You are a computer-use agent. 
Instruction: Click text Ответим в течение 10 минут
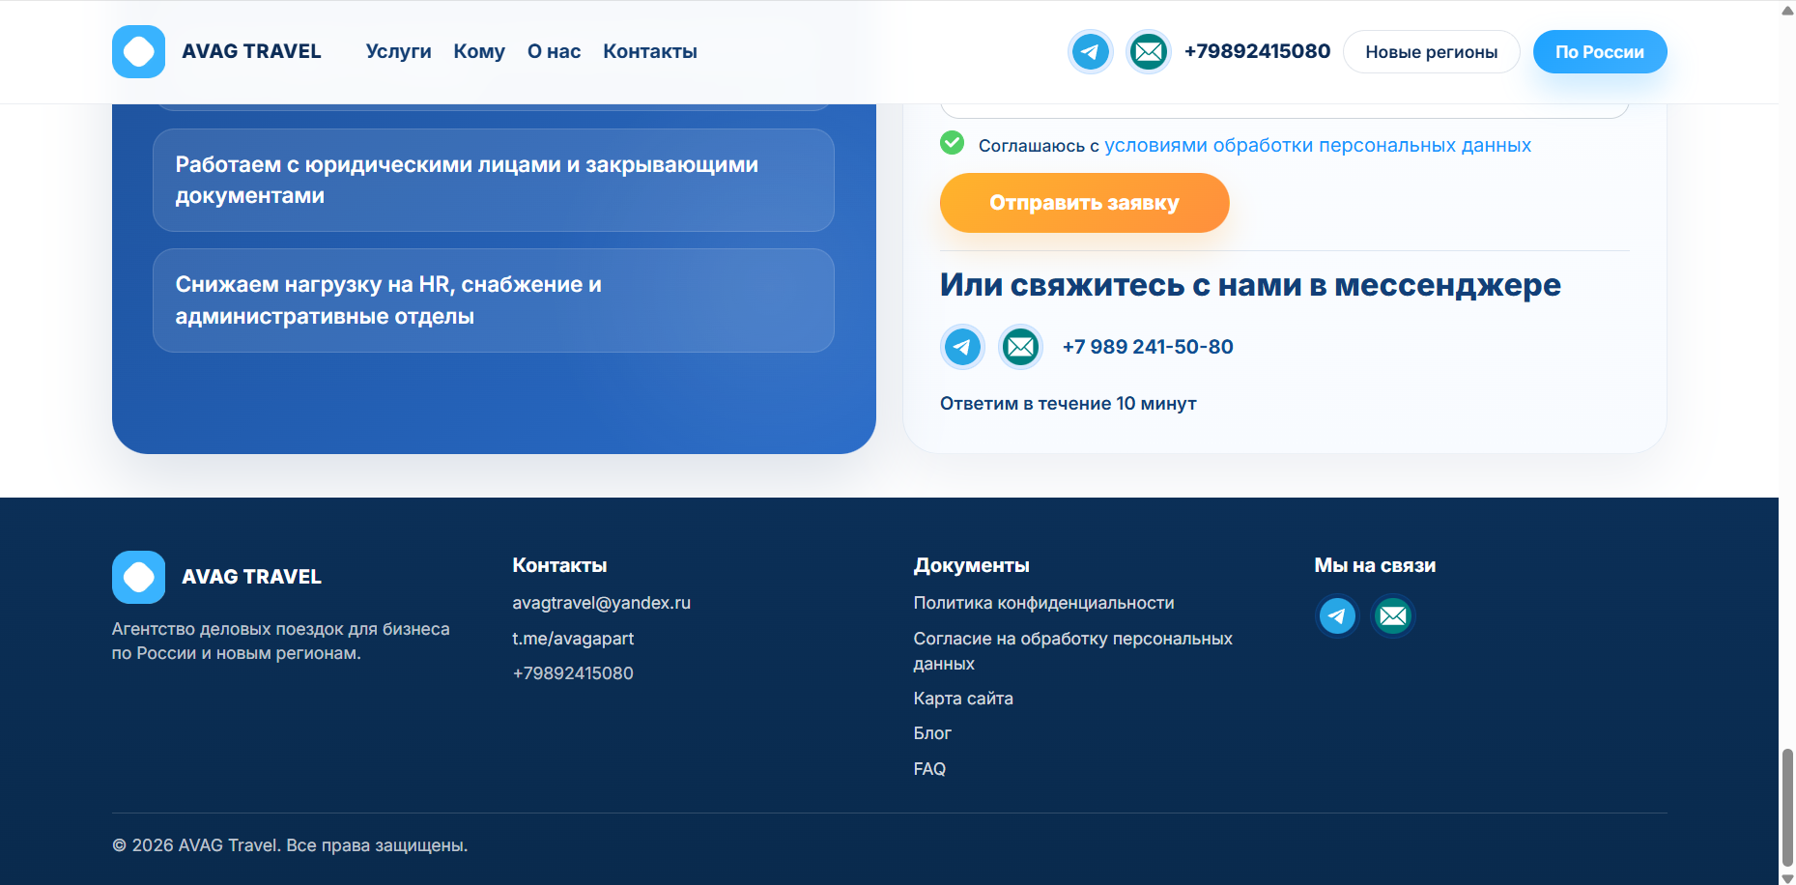tap(1068, 404)
